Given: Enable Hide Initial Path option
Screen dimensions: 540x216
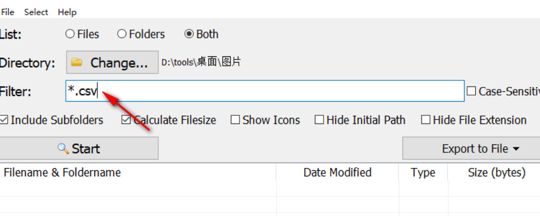Looking at the screenshot, I should [319, 120].
